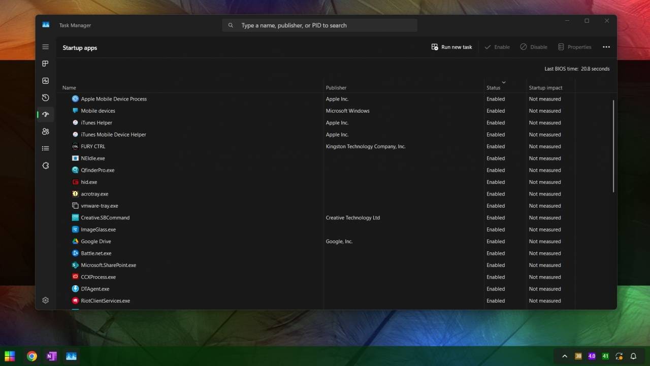Screen dimensions: 650x366
Task: Click the QfinderPro.exe icon
Action: (75, 170)
